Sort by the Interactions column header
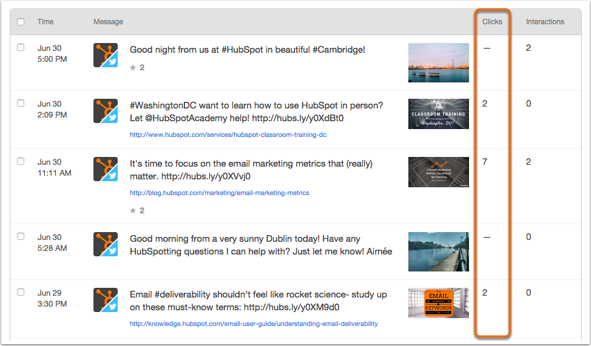This screenshot has height=346, width=591. [545, 22]
